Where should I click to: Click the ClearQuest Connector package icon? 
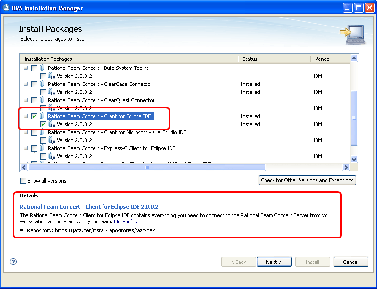pos(43,100)
